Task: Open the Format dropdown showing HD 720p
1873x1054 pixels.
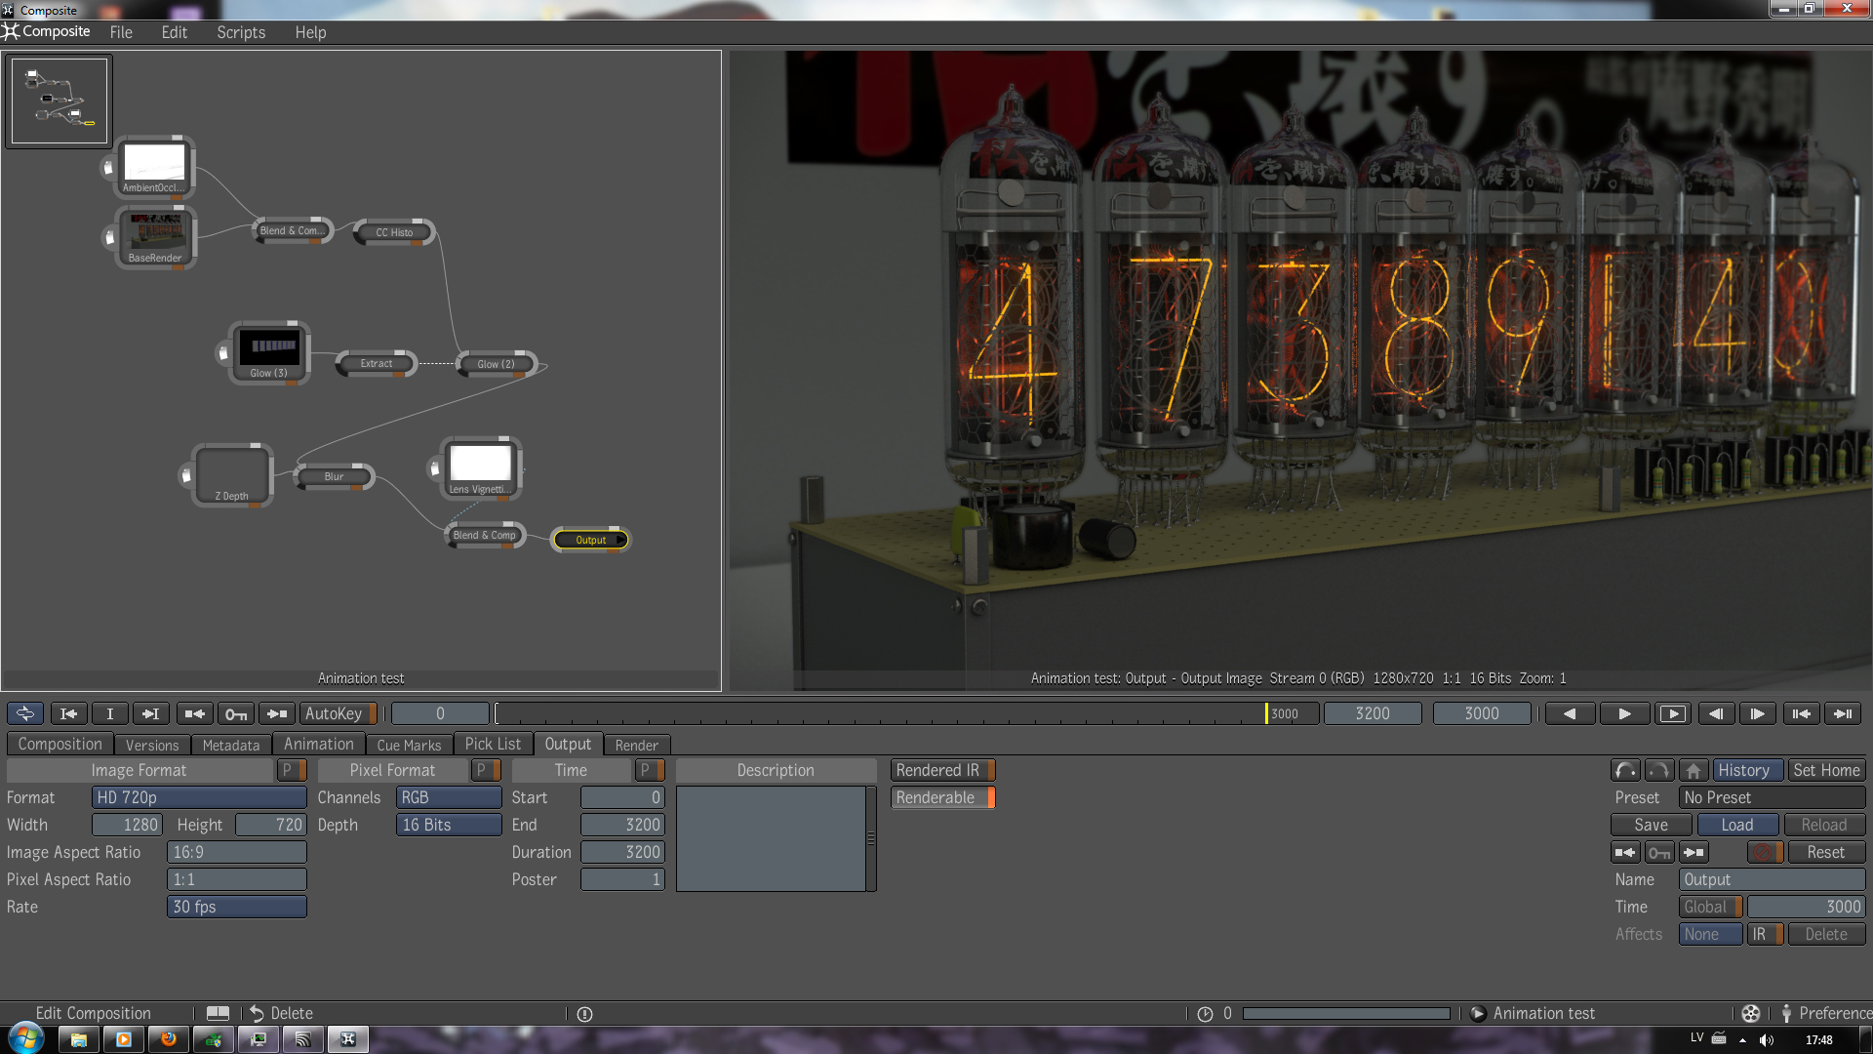Action: click(198, 797)
